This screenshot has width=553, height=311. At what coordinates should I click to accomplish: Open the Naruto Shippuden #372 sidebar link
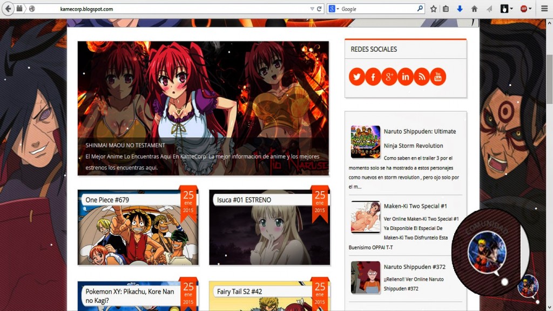click(414, 267)
